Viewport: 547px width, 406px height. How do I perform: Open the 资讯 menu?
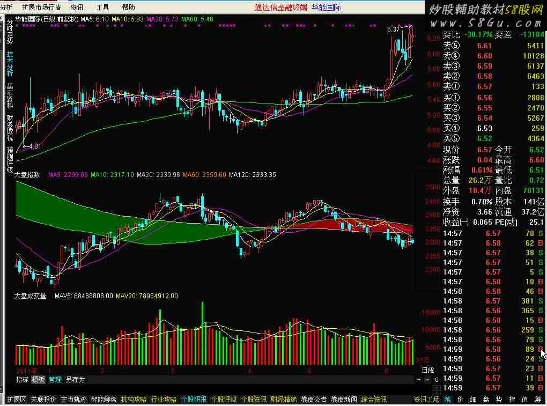[x=77, y=7]
